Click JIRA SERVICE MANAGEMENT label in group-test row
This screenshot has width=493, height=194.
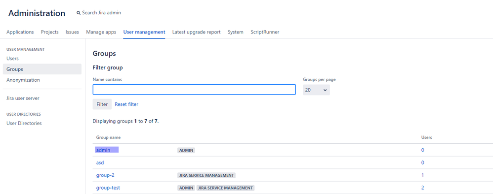coord(225,188)
